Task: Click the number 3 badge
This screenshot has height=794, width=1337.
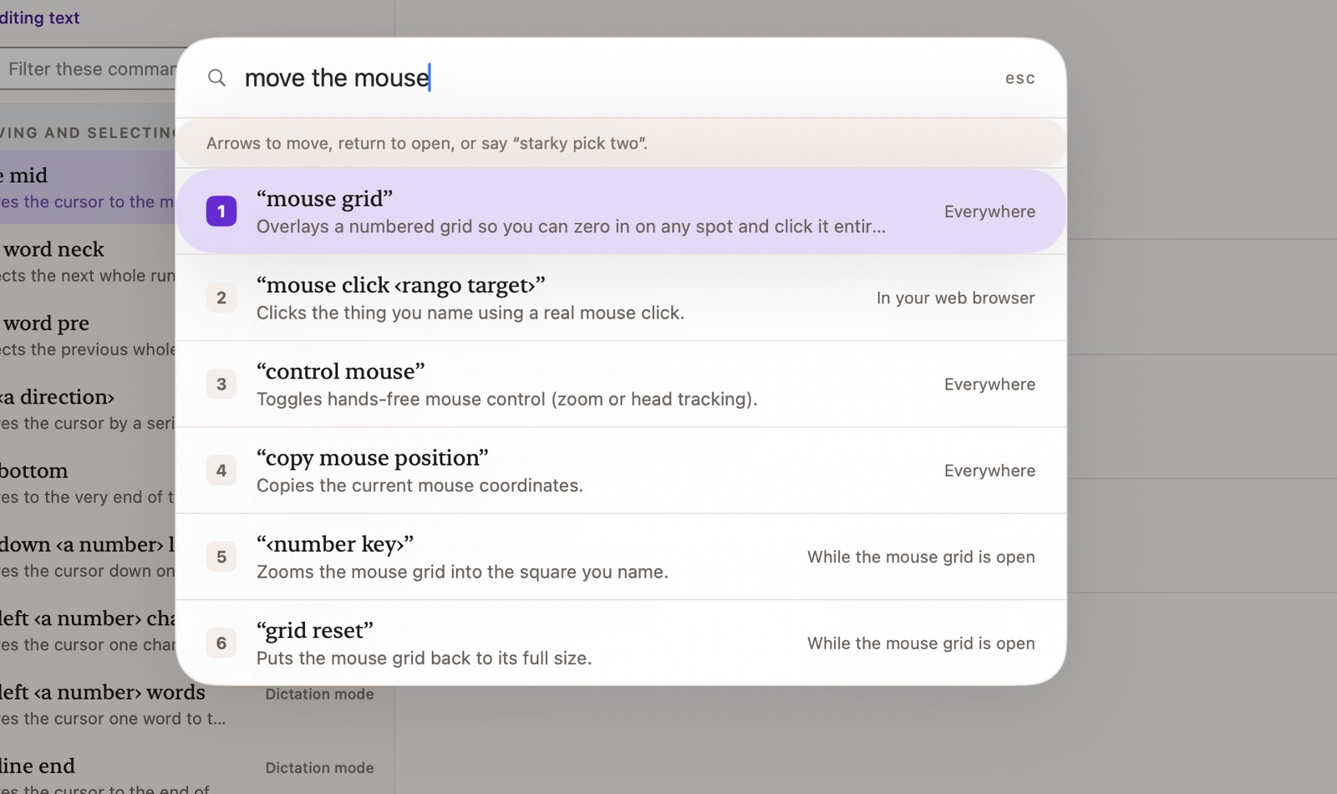Action: point(221,384)
